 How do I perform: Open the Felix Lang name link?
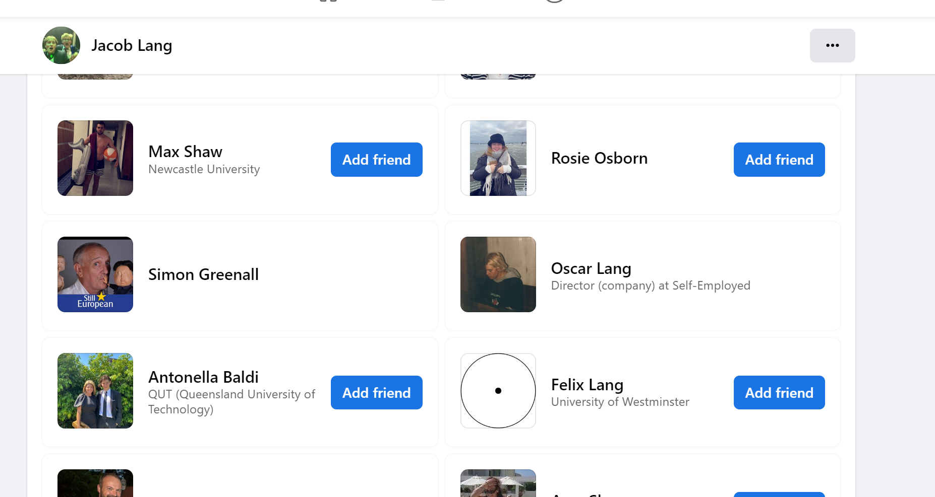click(587, 385)
